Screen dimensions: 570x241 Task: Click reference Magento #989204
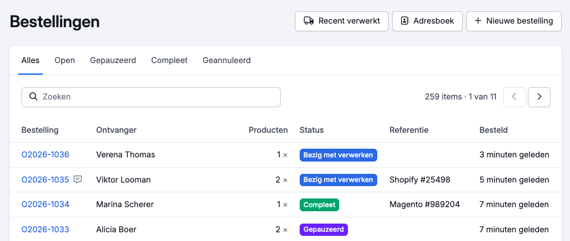tap(425, 205)
